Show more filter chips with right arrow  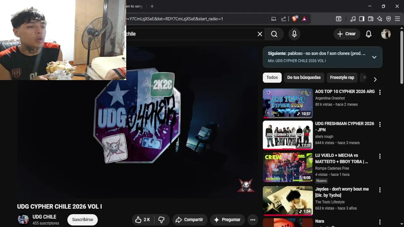pos(375,79)
